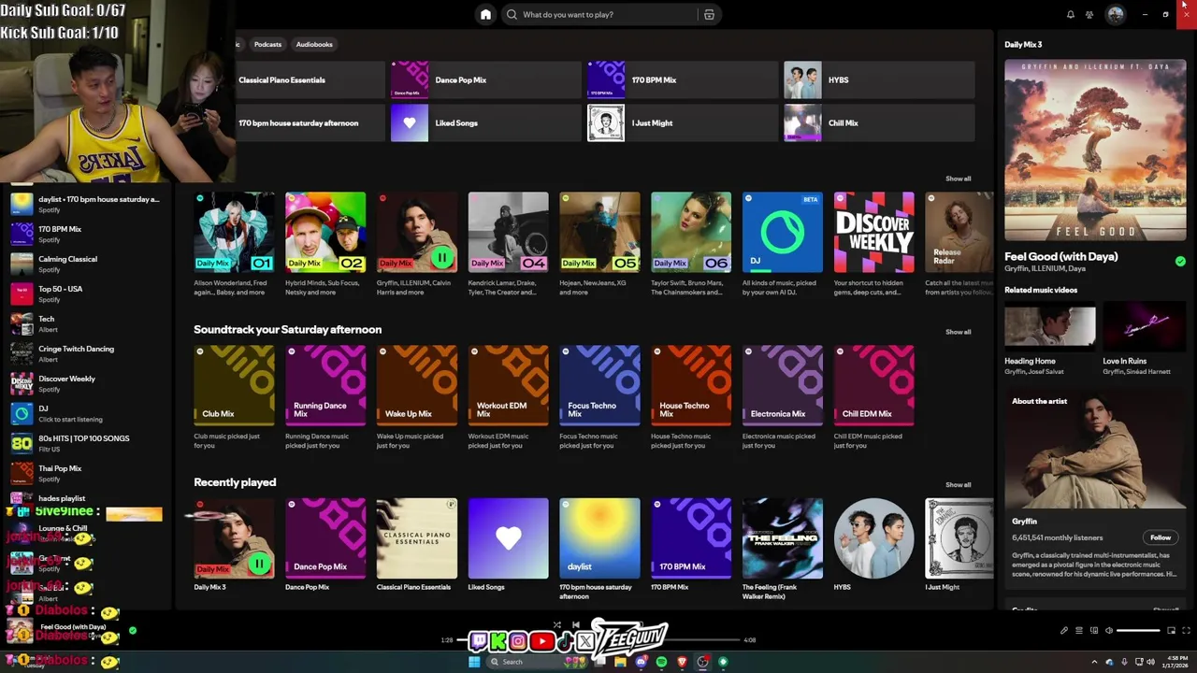This screenshot has height=673, width=1197.
Task: Pause Daily Mix 3 in Recently played
Action: [x=258, y=564]
